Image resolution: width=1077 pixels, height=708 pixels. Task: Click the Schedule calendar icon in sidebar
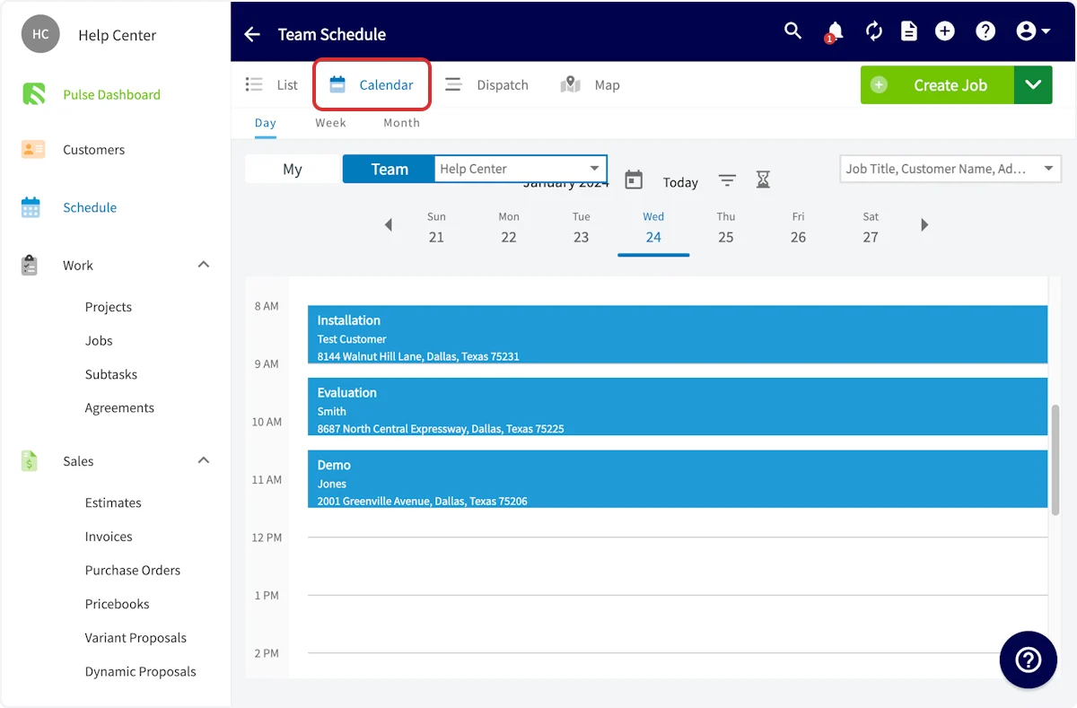click(x=31, y=207)
